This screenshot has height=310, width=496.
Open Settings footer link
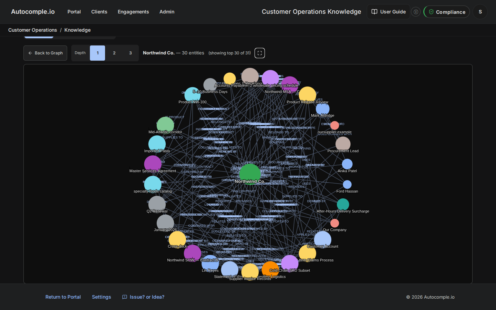click(101, 297)
